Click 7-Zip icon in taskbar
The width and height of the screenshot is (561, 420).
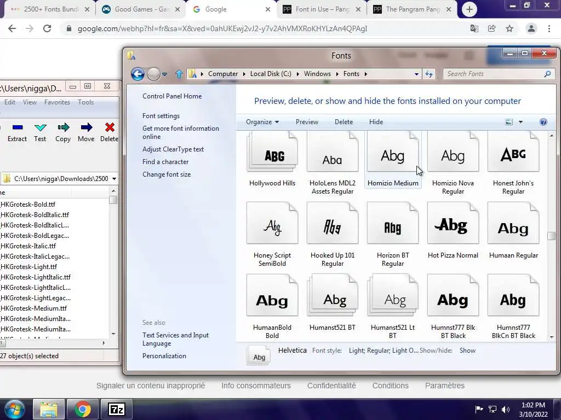tap(117, 410)
